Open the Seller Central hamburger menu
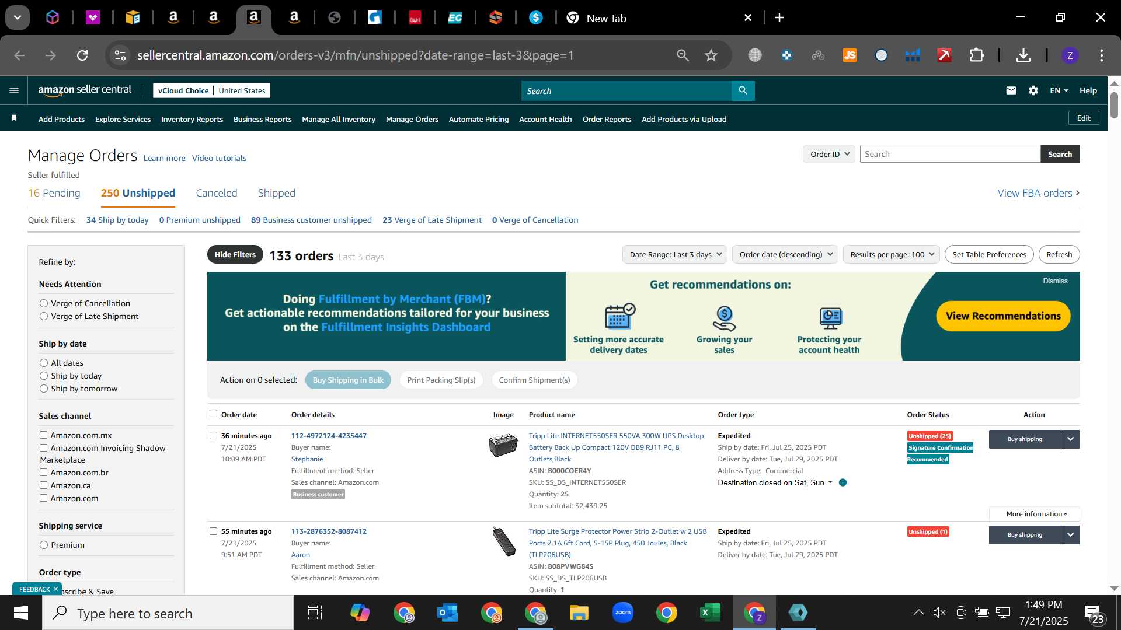 coord(14,90)
